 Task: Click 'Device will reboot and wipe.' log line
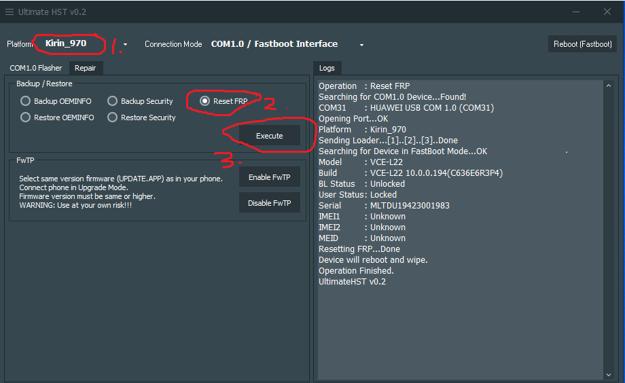[x=373, y=260]
